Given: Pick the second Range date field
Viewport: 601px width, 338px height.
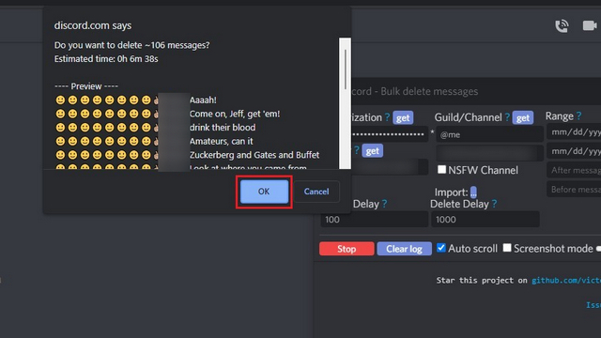Looking at the screenshot, I should pyautogui.click(x=574, y=151).
